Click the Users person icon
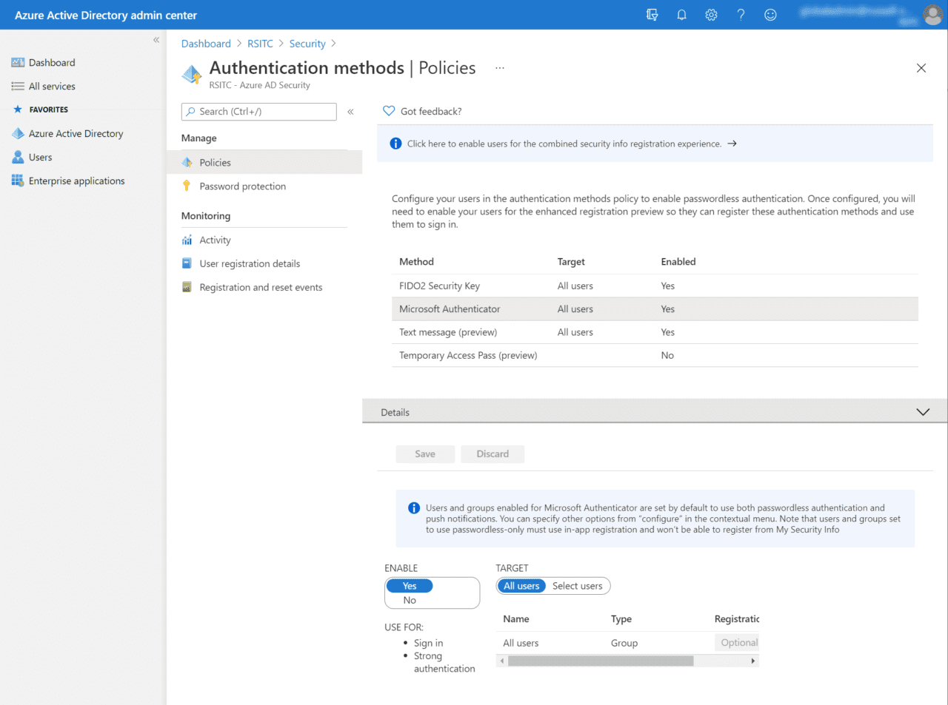The image size is (948, 705). pos(18,158)
